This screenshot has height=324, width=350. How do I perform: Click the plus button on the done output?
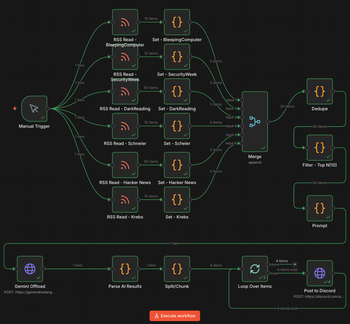click(295, 264)
